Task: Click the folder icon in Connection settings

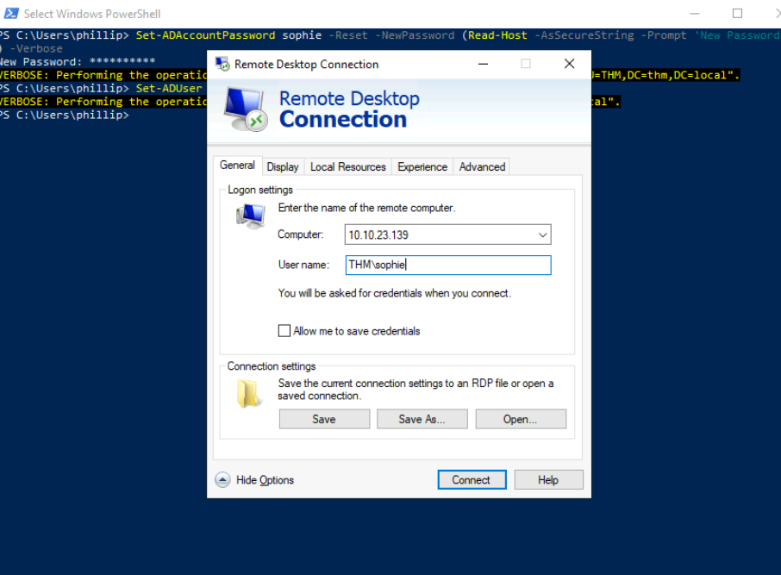Action: pyautogui.click(x=247, y=393)
